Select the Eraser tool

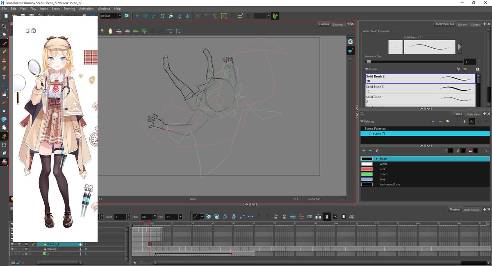tap(4, 68)
